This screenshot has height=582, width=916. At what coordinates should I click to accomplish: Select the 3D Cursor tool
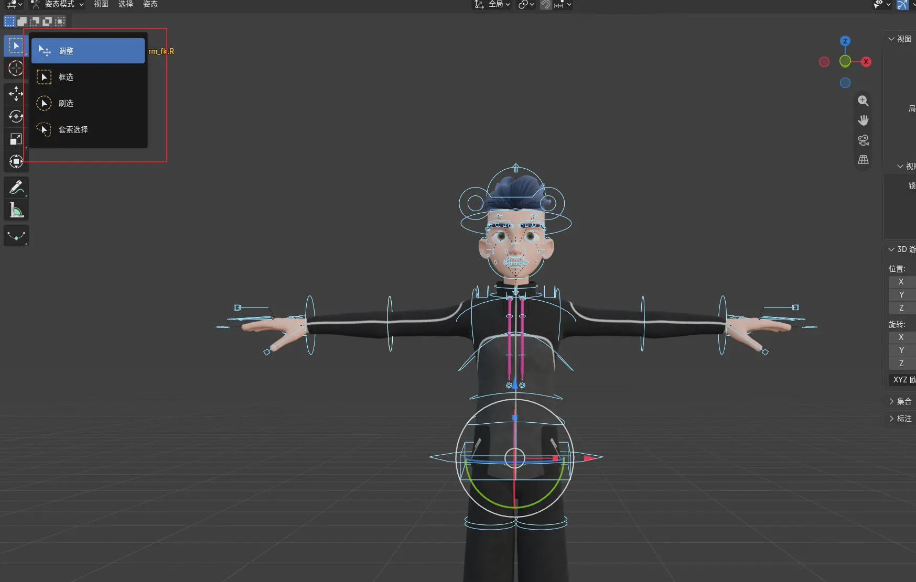pyautogui.click(x=16, y=68)
